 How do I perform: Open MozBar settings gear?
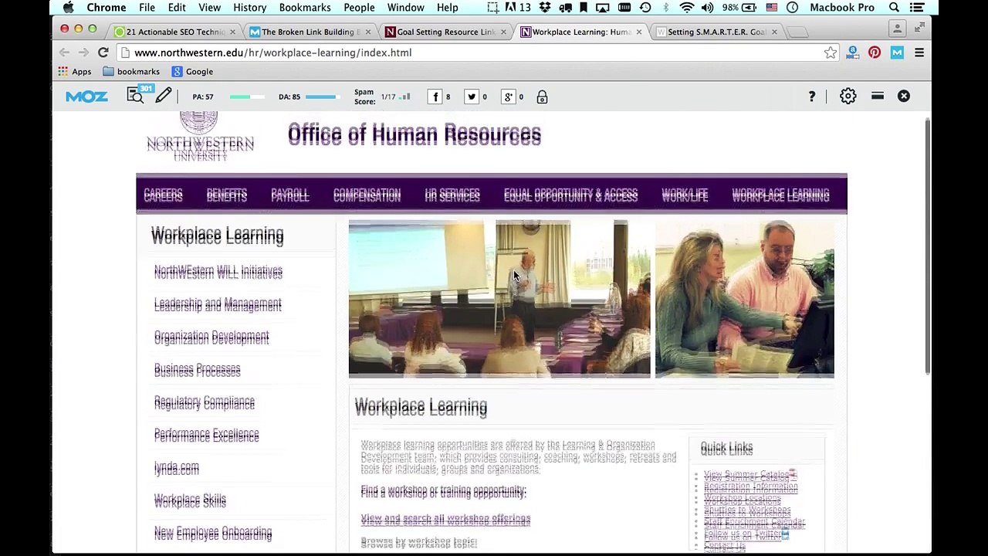pos(848,96)
